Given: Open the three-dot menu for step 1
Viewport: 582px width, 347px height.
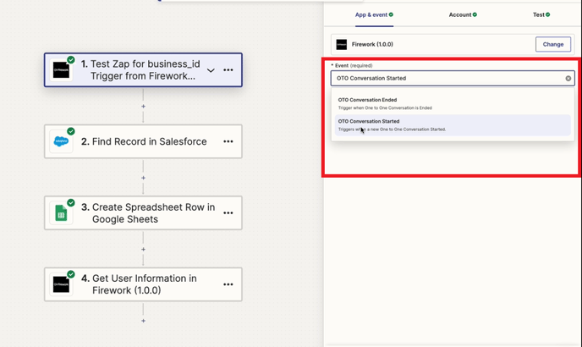Looking at the screenshot, I should (228, 70).
